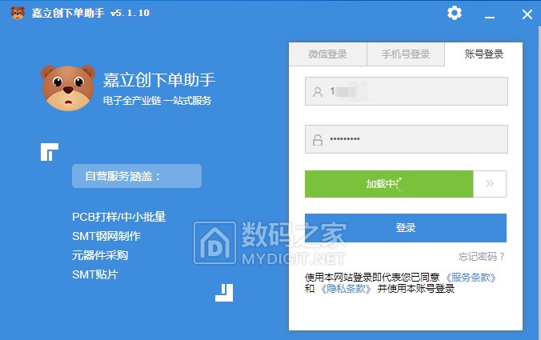The image size is (541, 340).
Task: Focus the password input field
Action: pos(416,139)
